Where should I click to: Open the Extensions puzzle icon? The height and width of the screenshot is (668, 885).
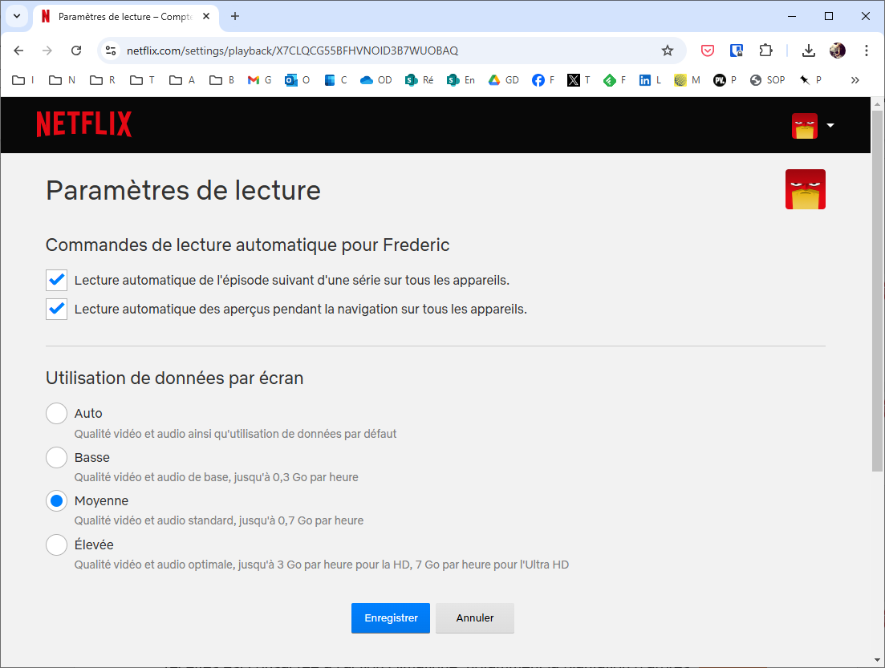(x=765, y=51)
